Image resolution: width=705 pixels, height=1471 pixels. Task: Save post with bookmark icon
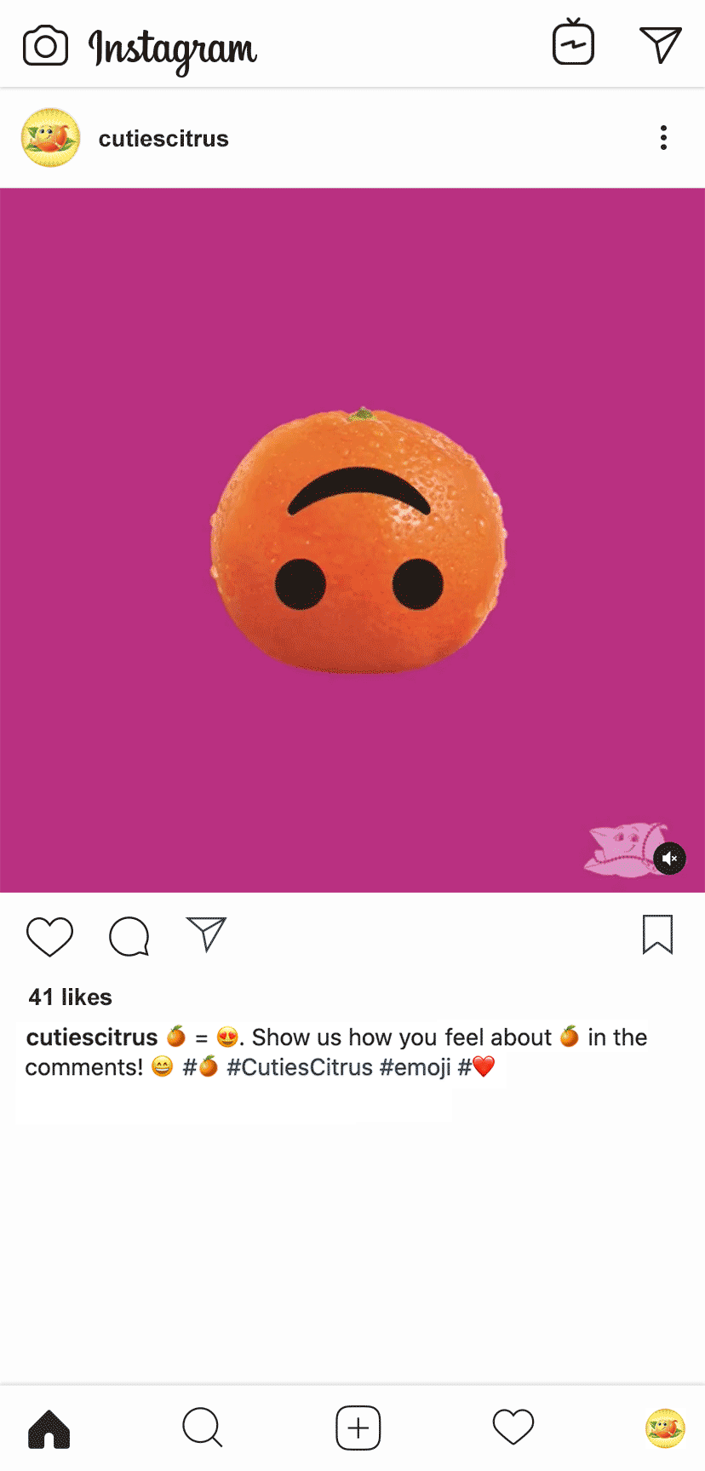coord(657,934)
